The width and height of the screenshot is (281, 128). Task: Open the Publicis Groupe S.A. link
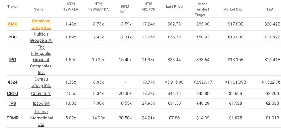pos(41,37)
